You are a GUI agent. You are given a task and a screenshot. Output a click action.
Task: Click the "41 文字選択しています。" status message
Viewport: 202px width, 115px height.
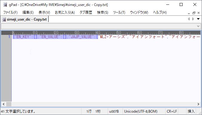(18, 111)
